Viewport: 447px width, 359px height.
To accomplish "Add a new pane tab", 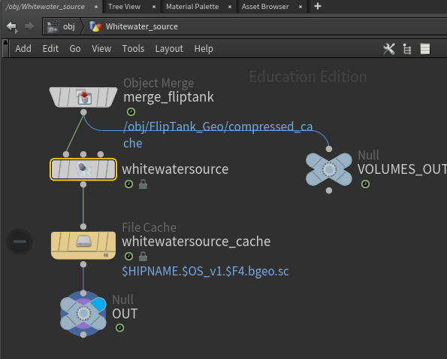I will pos(318,6).
